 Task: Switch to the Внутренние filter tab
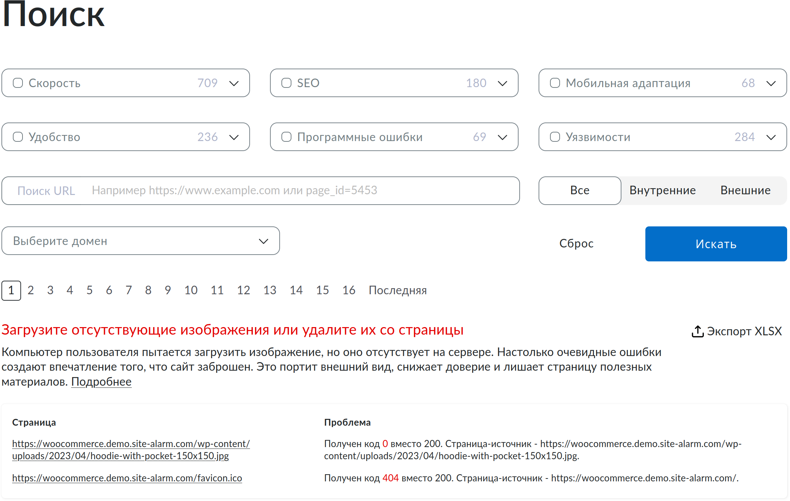pyautogui.click(x=663, y=190)
